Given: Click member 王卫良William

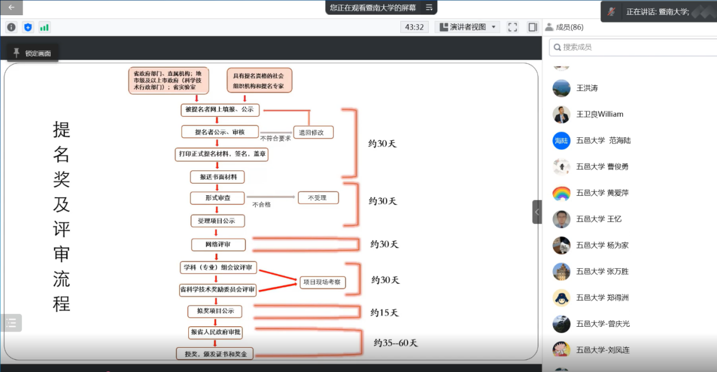Looking at the screenshot, I should [601, 114].
